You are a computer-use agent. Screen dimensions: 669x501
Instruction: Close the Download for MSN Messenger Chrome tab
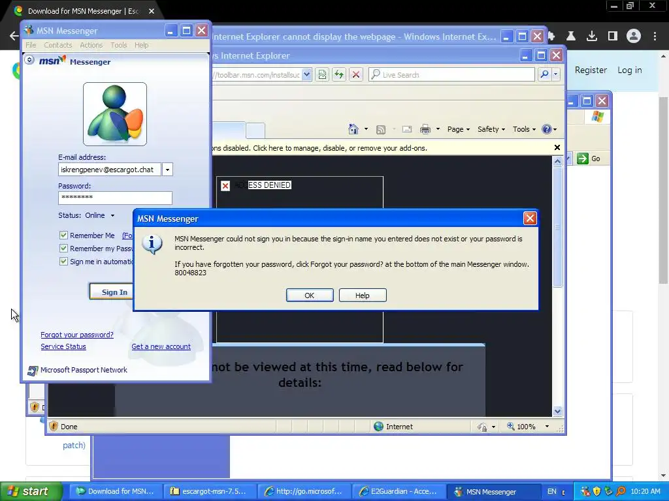pyautogui.click(x=152, y=11)
